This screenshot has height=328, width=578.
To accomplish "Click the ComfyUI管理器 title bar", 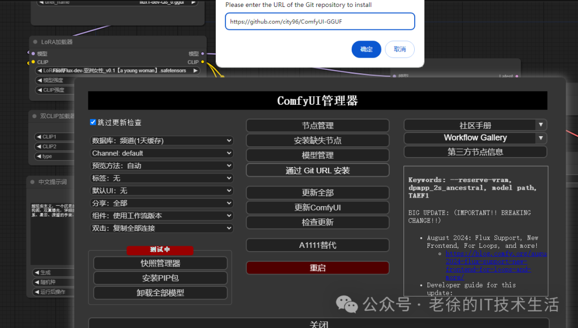I will point(317,100).
